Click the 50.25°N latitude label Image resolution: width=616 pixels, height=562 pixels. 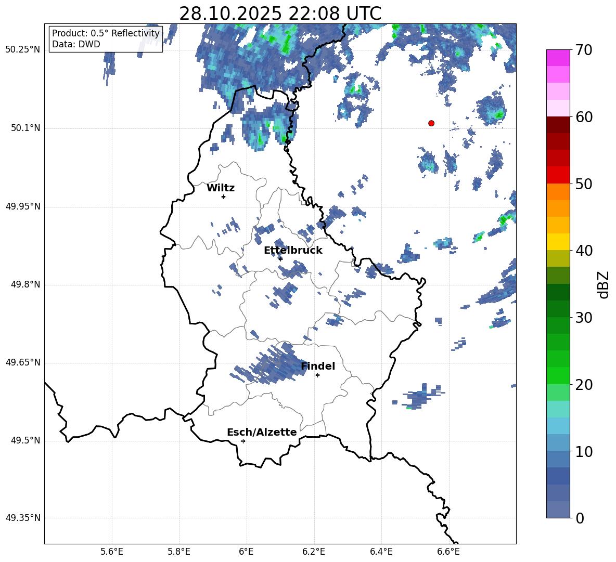23,50
